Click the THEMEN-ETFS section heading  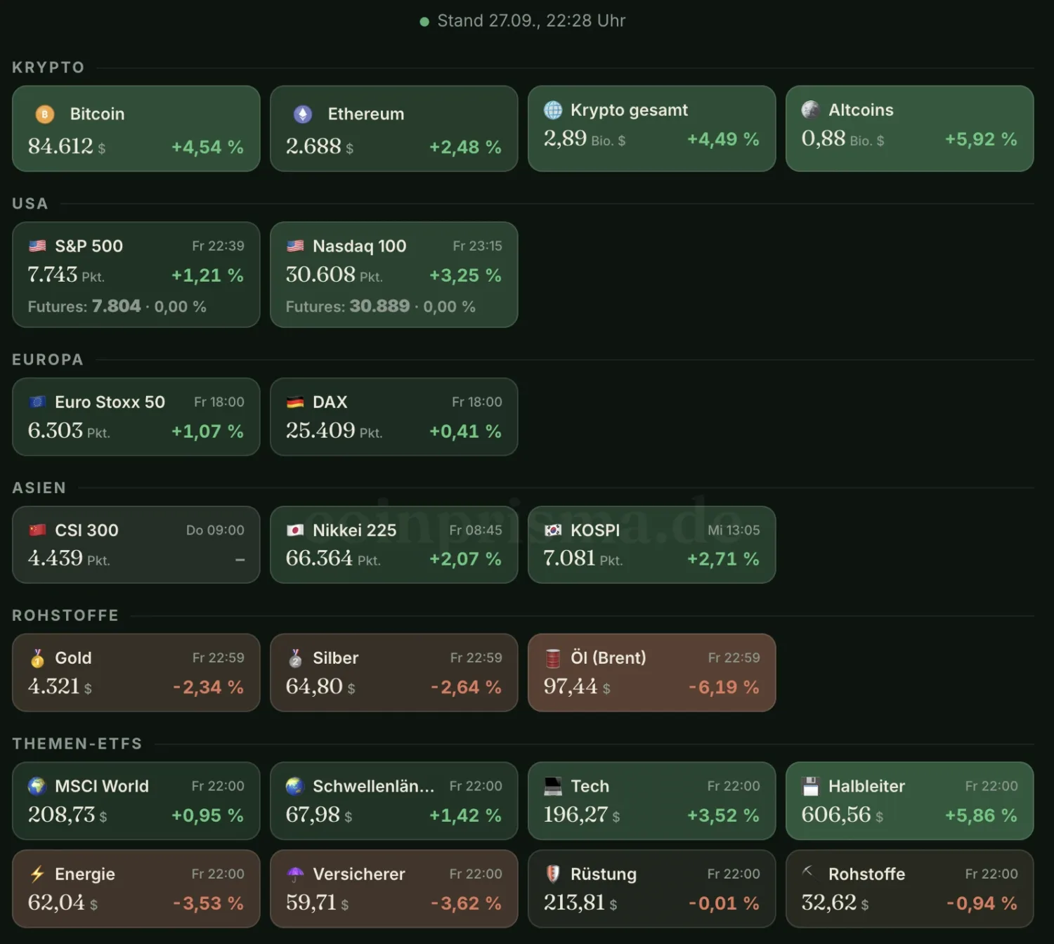point(77,744)
